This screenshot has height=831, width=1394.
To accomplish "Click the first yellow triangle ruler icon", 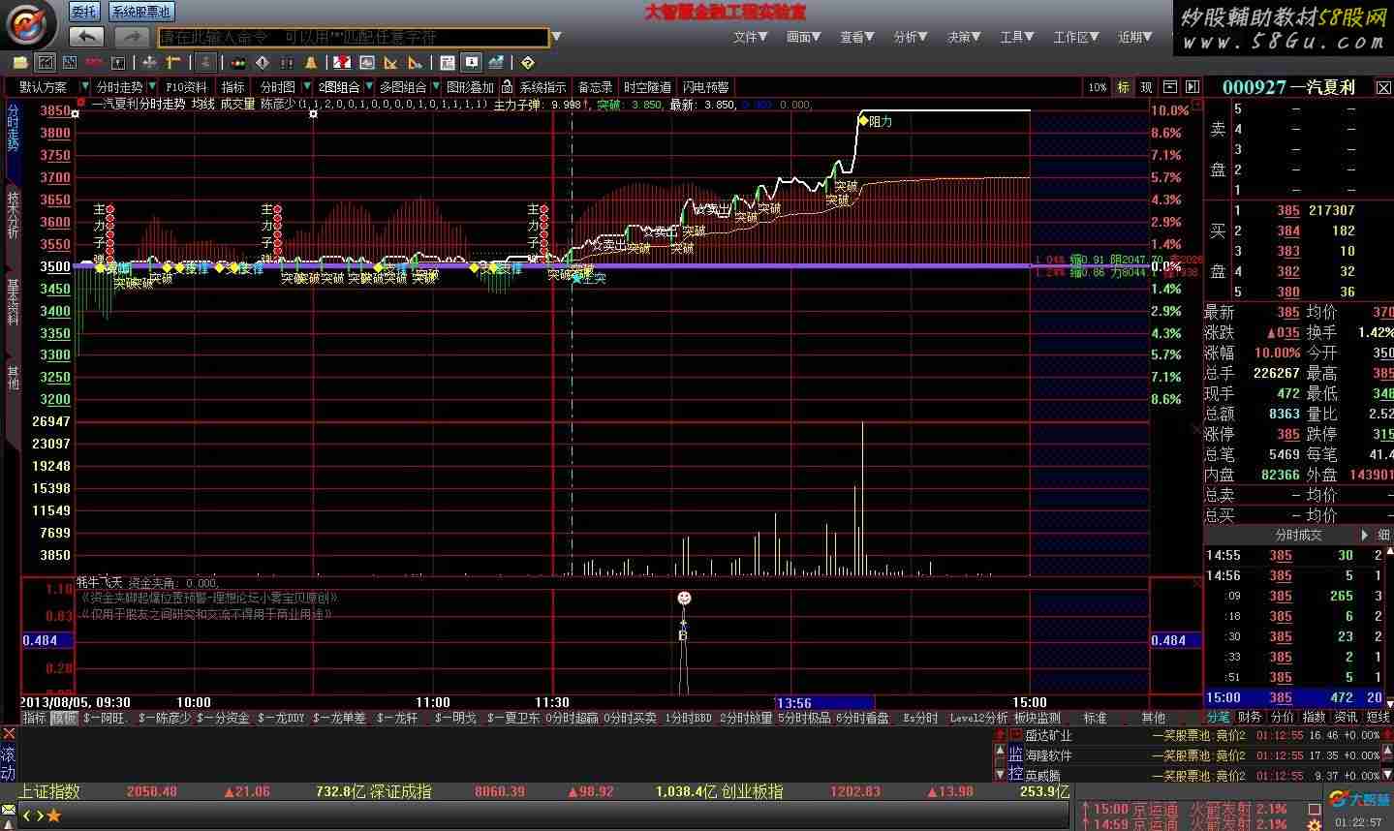I will pyautogui.click(x=390, y=63).
